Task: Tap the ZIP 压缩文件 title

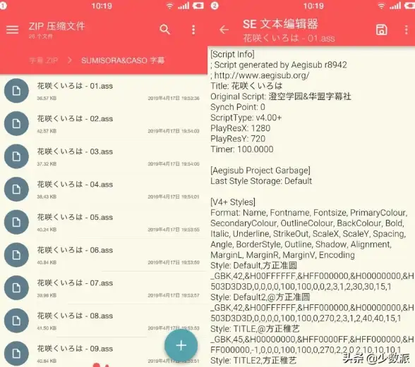Action: point(56,26)
